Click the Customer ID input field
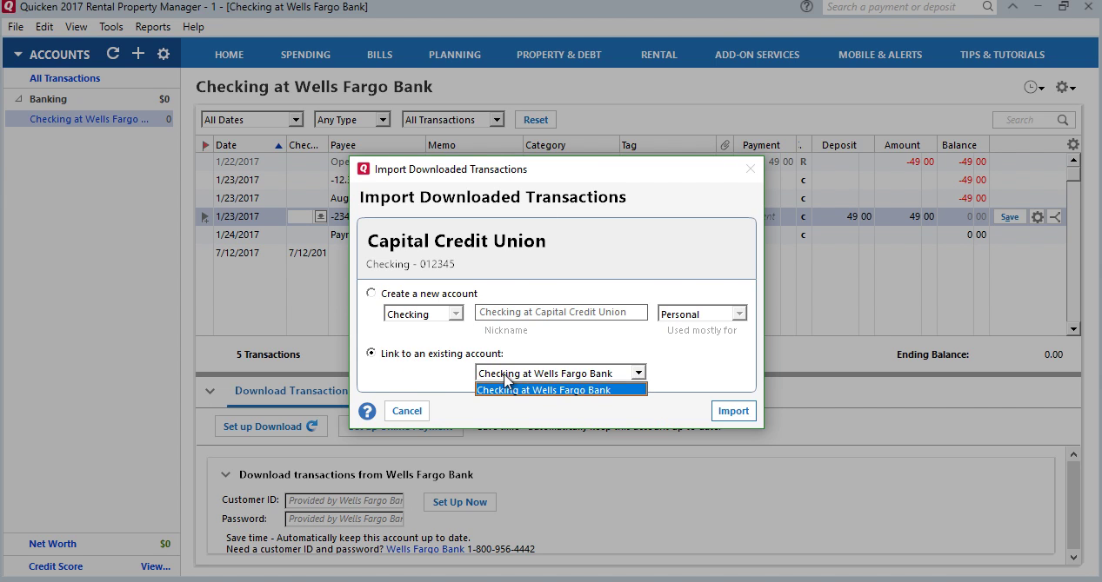This screenshot has width=1102, height=582. [x=344, y=500]
